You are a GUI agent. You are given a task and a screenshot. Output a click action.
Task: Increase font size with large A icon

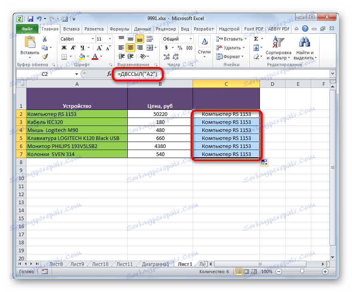coord(99,48)
